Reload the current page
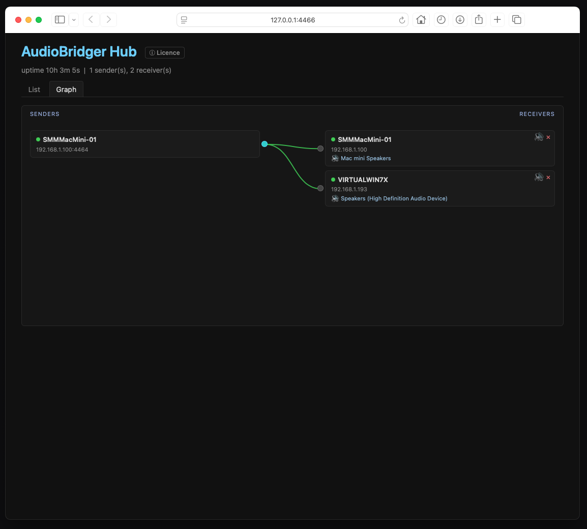 tap(402, 20)
